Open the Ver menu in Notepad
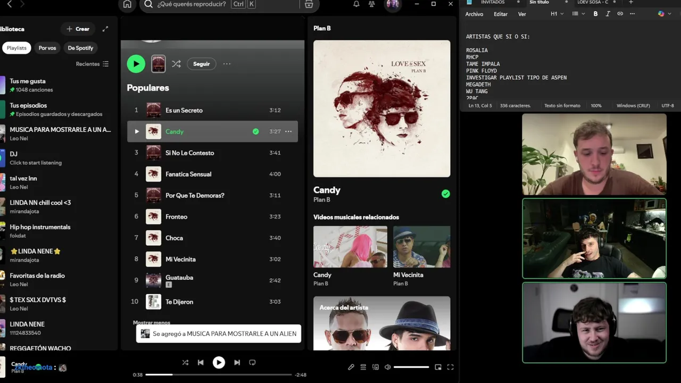681x383 pixels. [x=522, y=14]
